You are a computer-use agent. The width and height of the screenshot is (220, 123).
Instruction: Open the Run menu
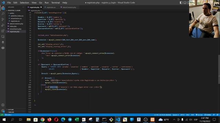coord(47,3)
